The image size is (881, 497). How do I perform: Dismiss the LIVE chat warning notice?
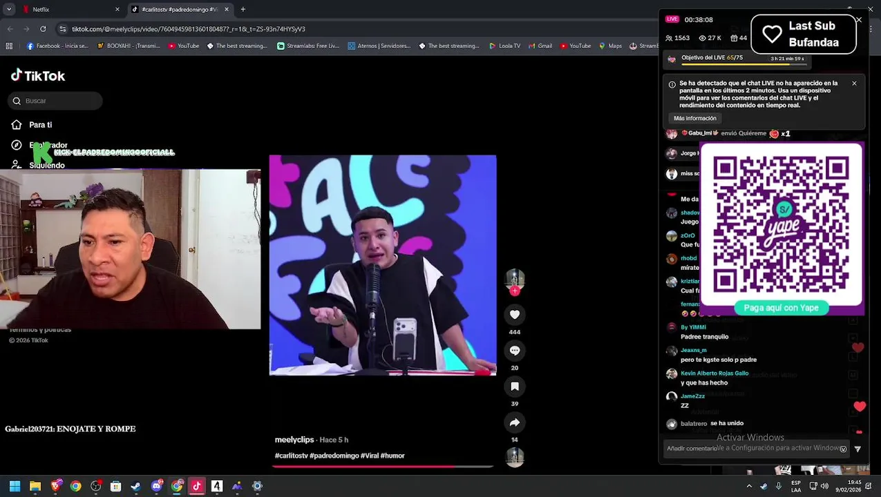[854, 84]
